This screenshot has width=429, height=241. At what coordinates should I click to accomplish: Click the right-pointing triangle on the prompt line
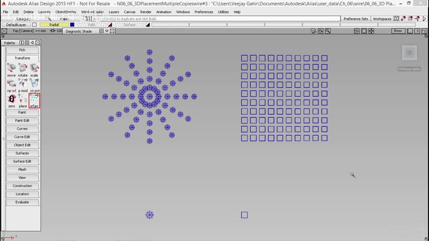[x=424, y=19]
